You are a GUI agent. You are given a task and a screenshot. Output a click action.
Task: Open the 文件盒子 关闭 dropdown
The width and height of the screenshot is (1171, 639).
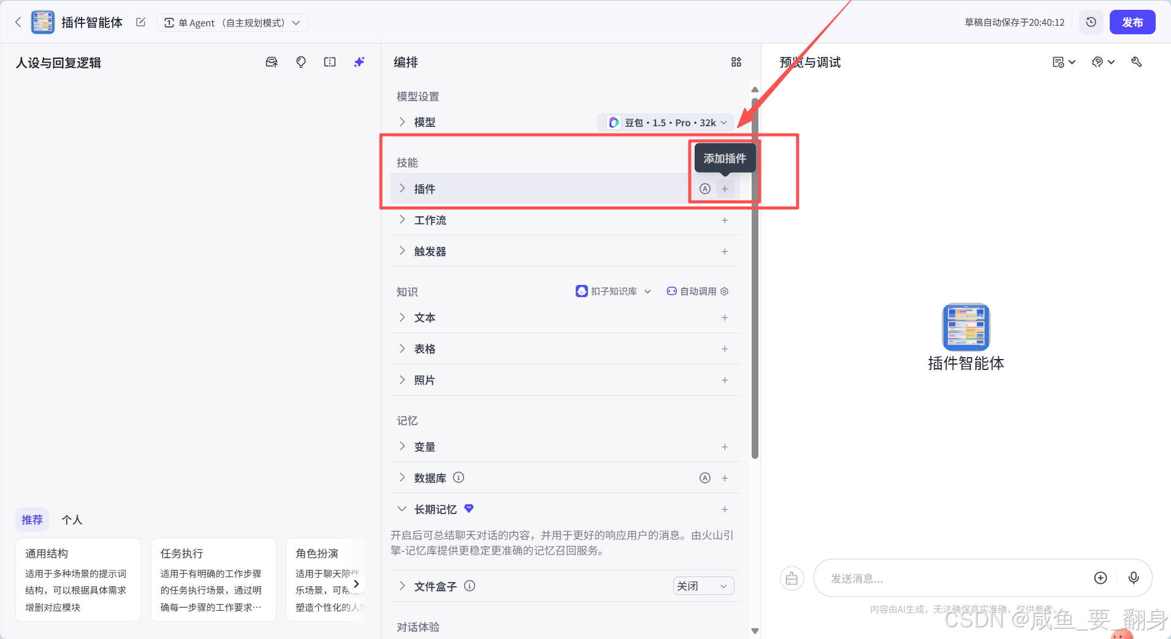tap(703, 586)
